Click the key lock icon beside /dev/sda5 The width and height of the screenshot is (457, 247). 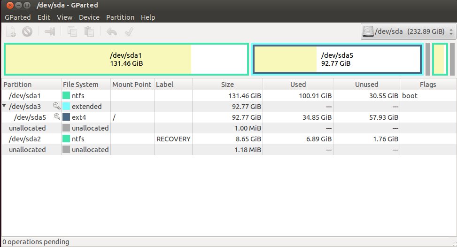(x=57, y=117)
